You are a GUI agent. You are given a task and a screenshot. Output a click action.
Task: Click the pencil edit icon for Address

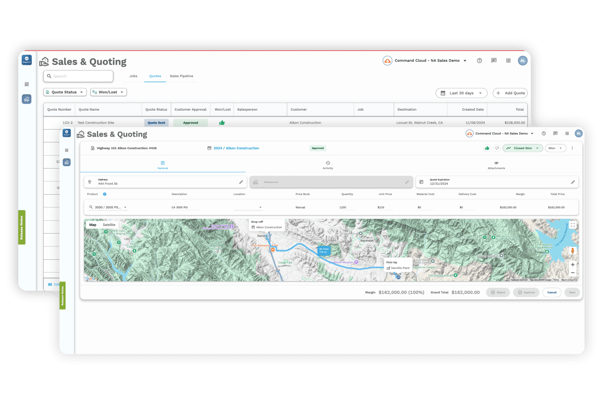pos(241,182)
